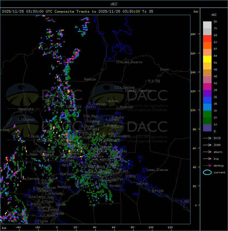This screenshot has height=231, width=228.
Task: Select the Tres_Mayo map label
Action: point(90,116)
